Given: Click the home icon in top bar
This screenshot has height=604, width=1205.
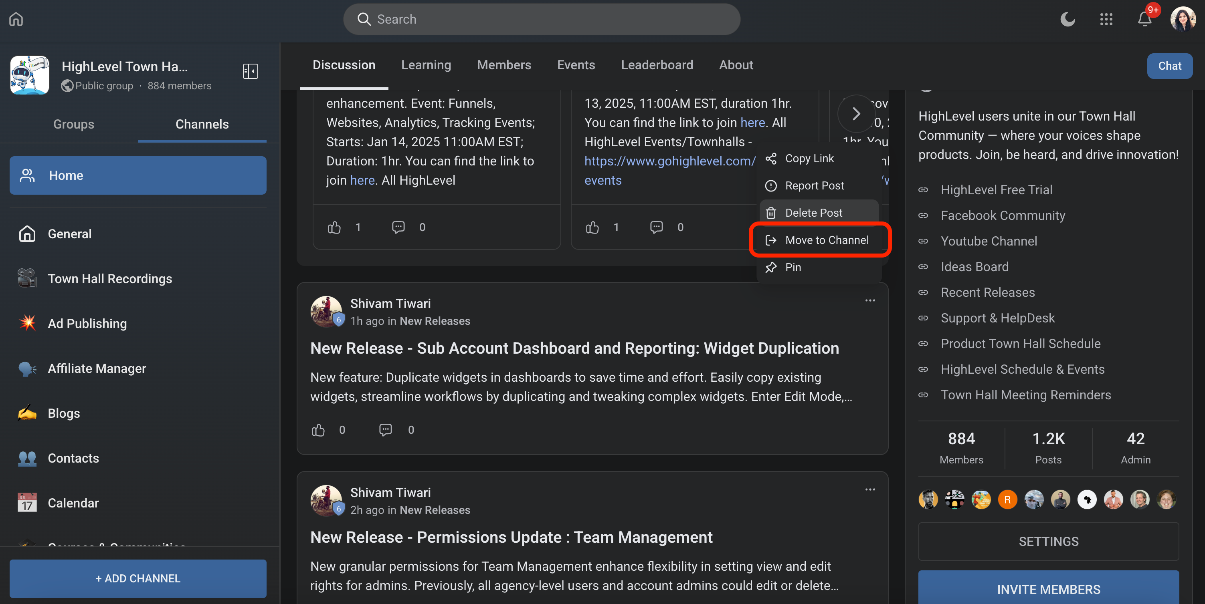Looking at the screenshot, I should point(16,19).
